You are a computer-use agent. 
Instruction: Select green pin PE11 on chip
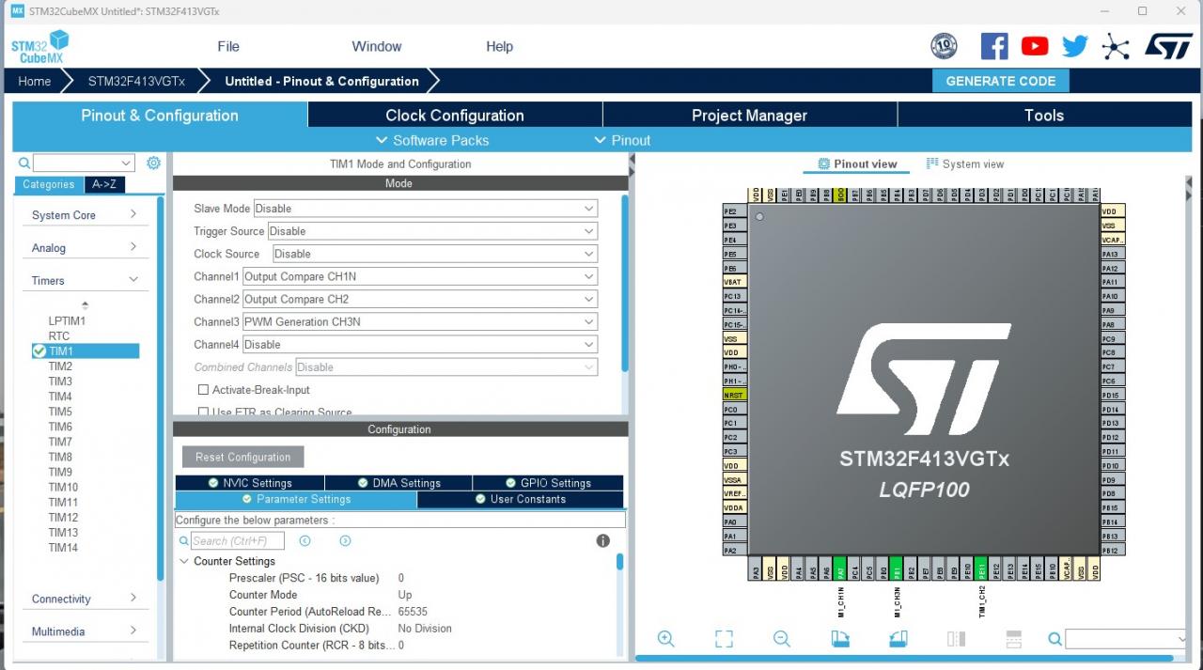(x=980, y=570)
